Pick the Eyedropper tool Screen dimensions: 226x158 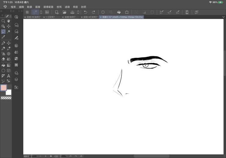click(3, 37)
